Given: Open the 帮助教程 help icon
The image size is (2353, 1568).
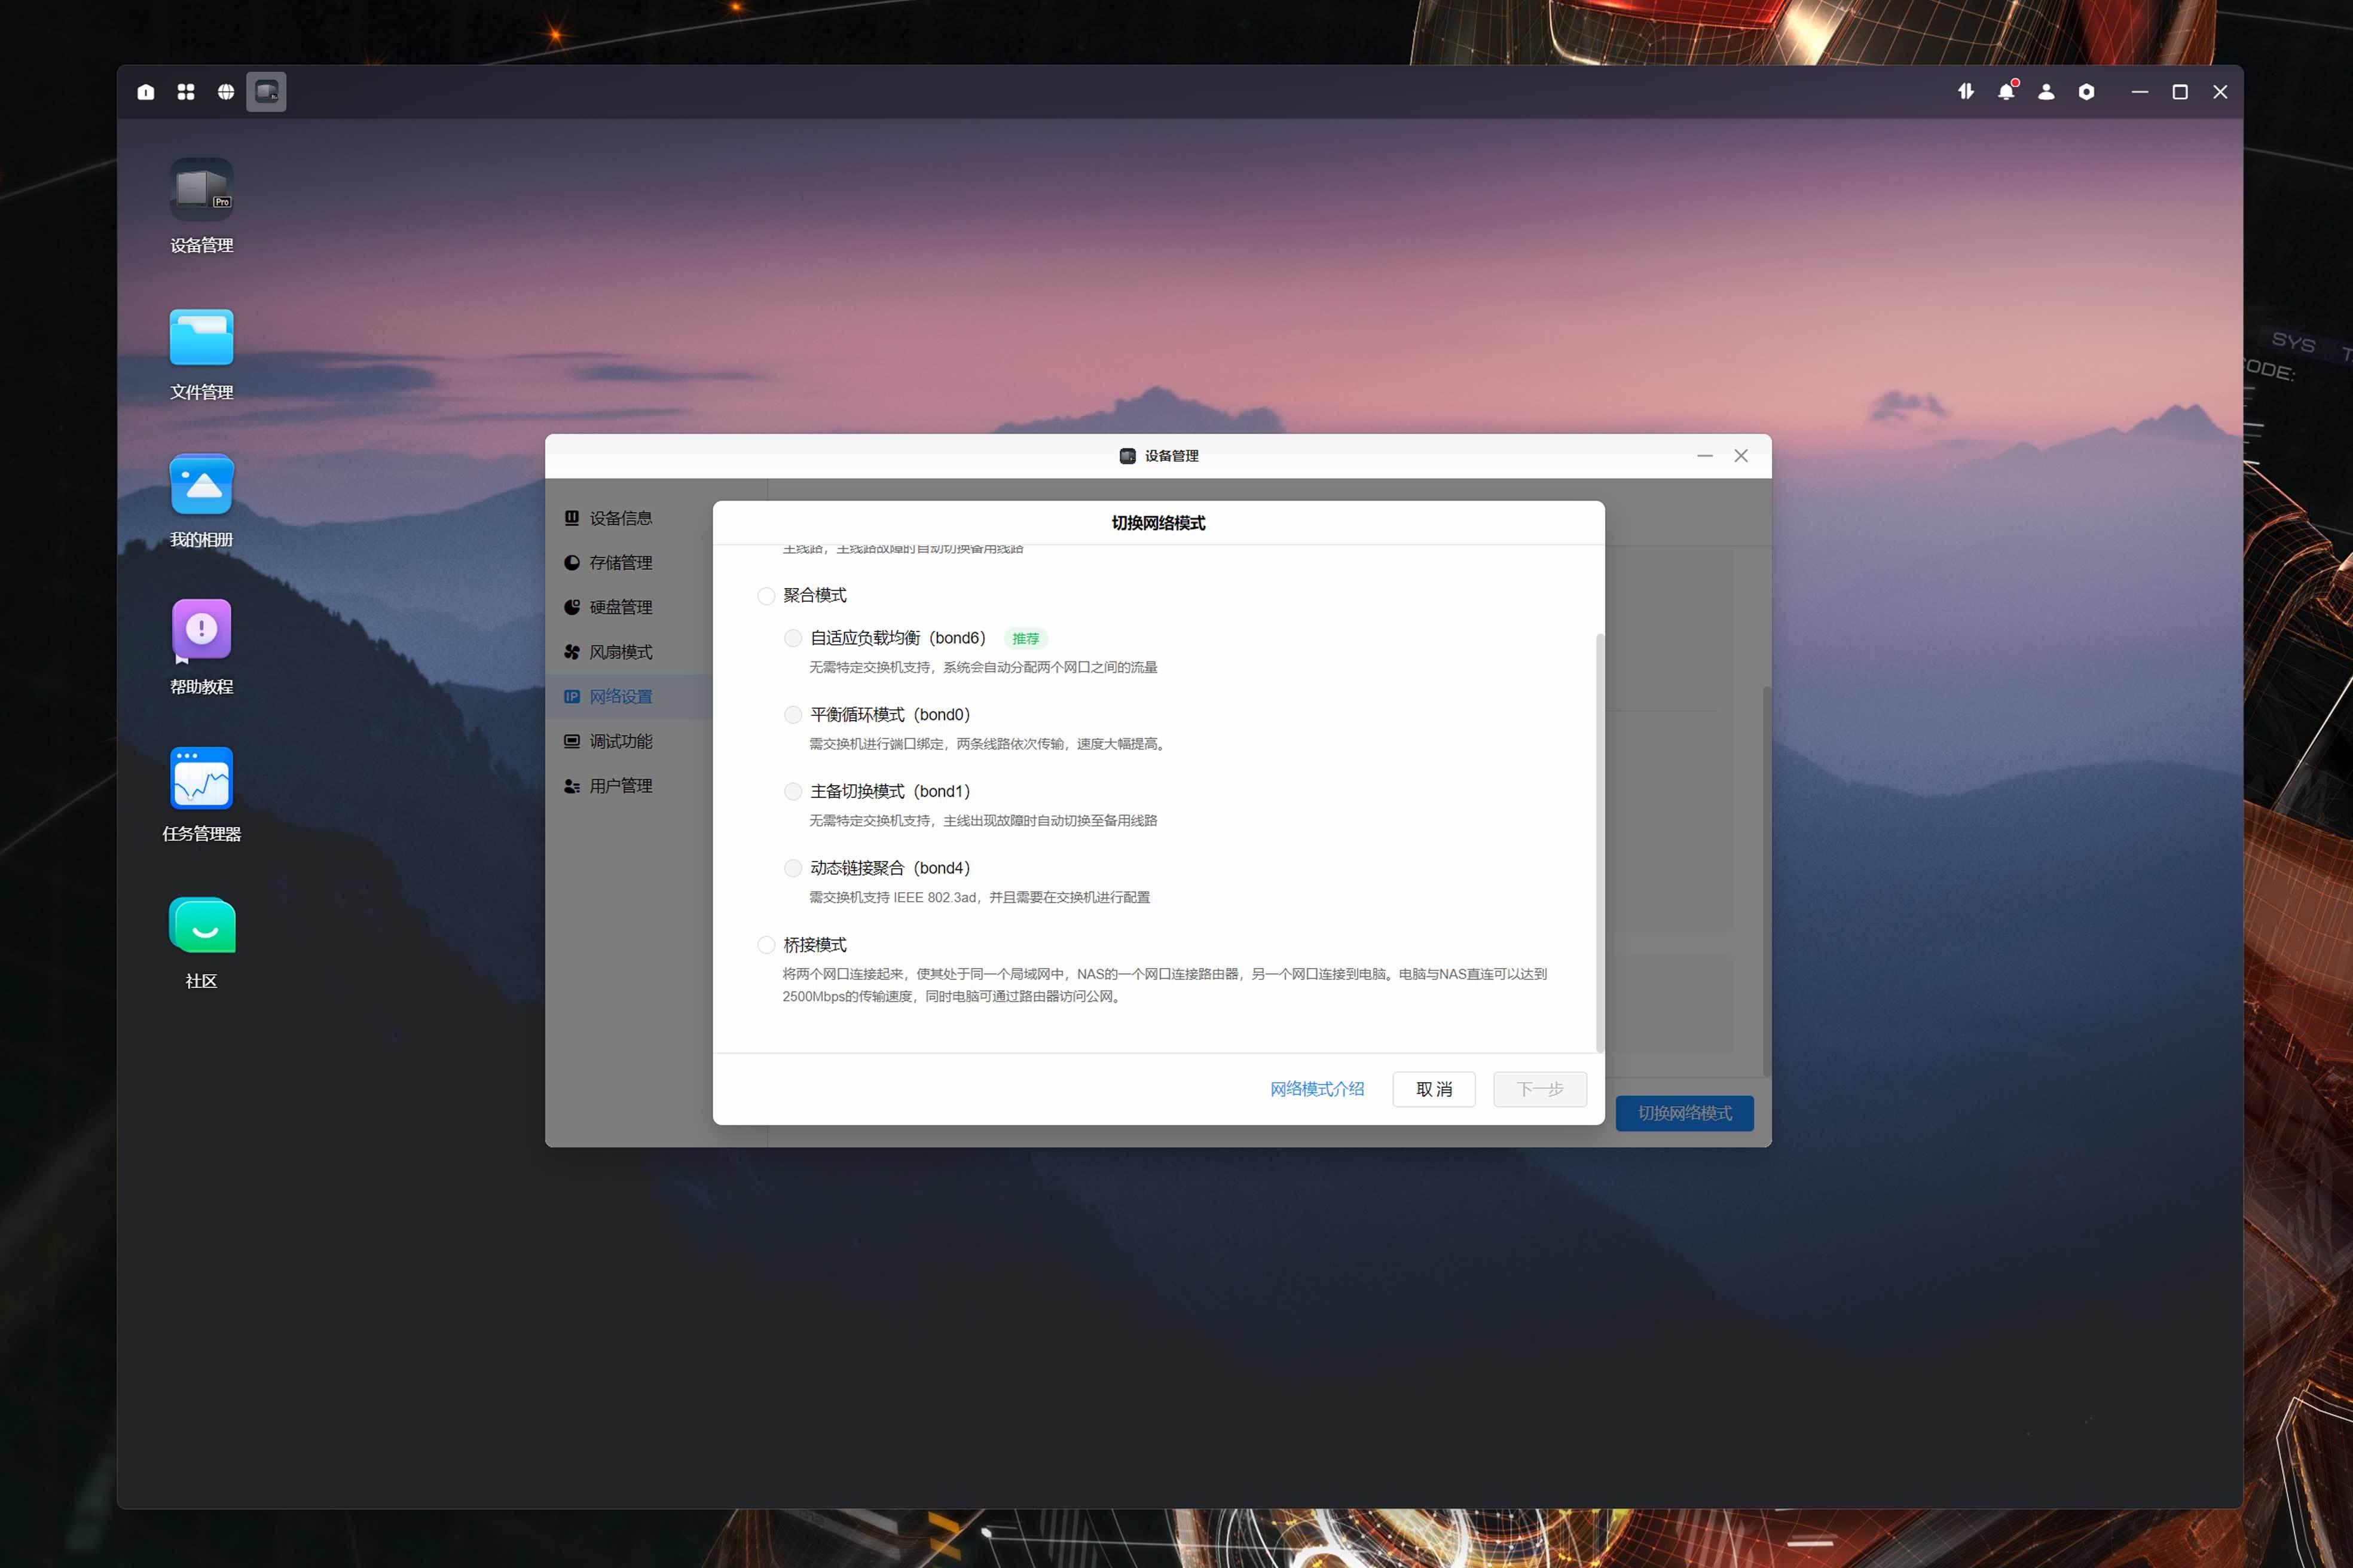Looking at the screenshot, I should point(201,630).
